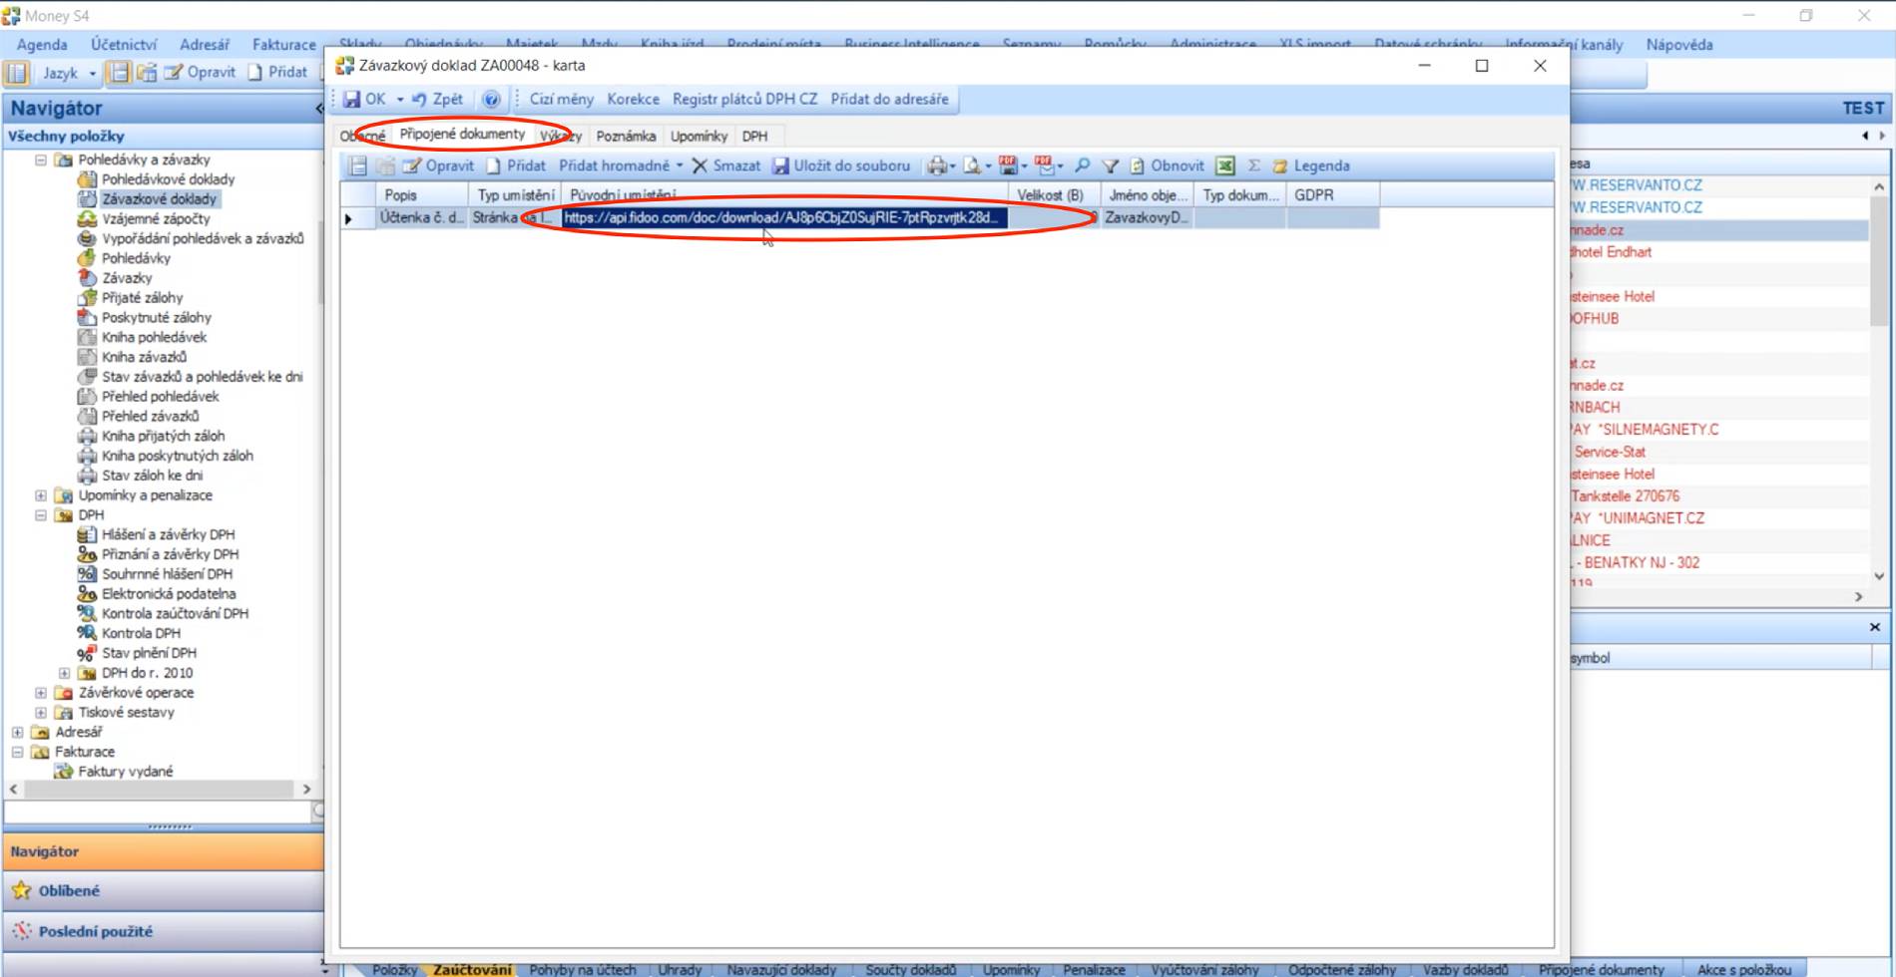
Task: Click the PDF email export icon
Action: pos(1044,165)
